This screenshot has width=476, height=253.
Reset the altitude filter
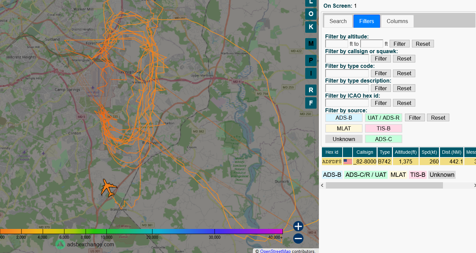[423, 44]
